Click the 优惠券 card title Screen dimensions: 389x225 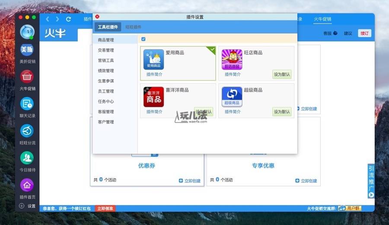coord(147,166)
